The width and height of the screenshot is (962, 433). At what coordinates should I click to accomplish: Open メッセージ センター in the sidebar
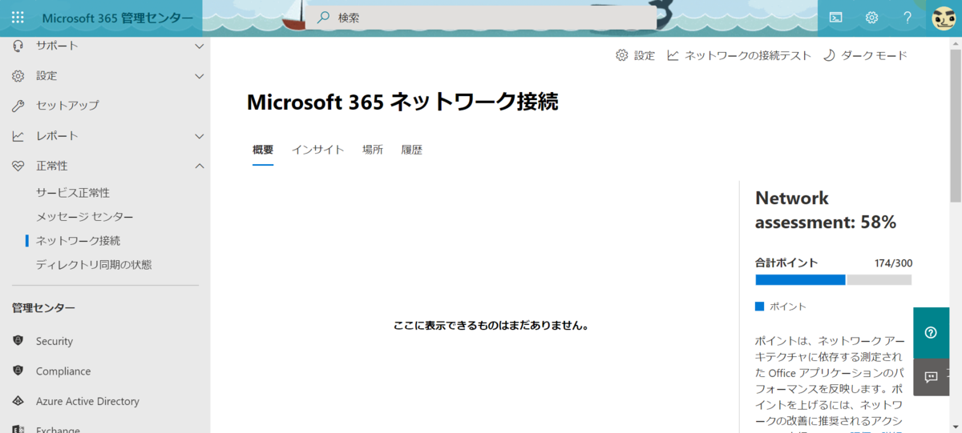tap(85, 217)
